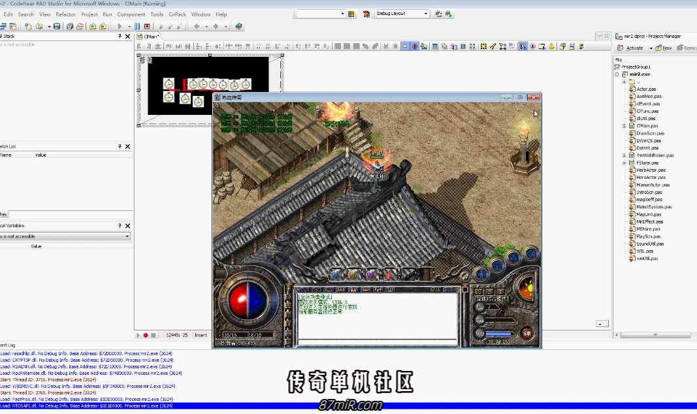
Task: Click the game chat input field
Action: [377, 342]
